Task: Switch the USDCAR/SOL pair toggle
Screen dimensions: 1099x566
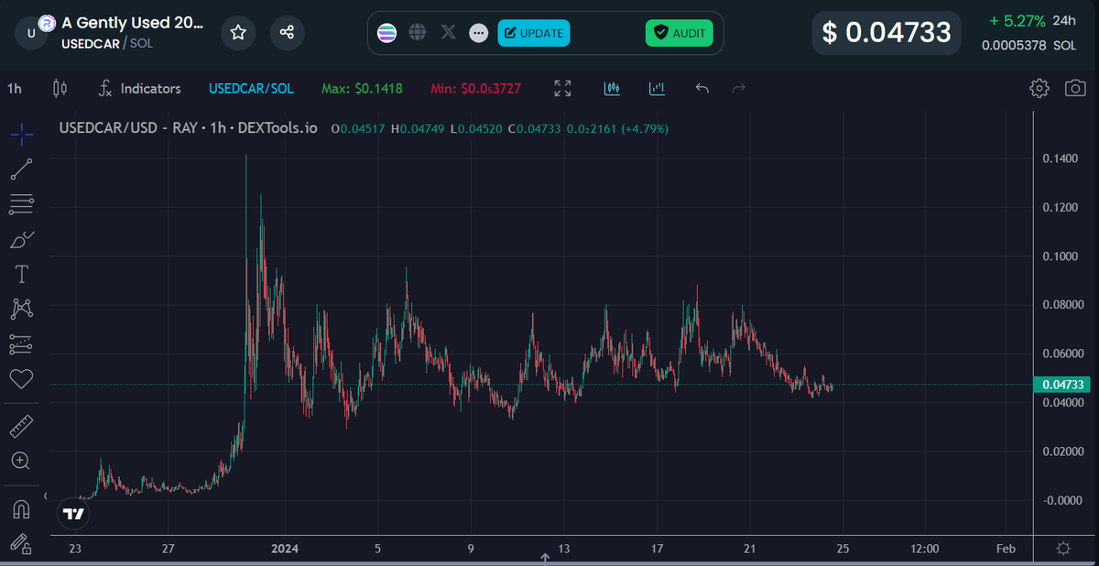Action: (251, 89)
